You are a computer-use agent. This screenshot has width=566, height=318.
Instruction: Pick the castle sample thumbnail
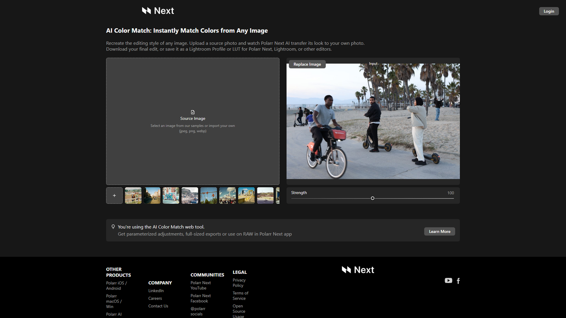click(x=227, y=195)
